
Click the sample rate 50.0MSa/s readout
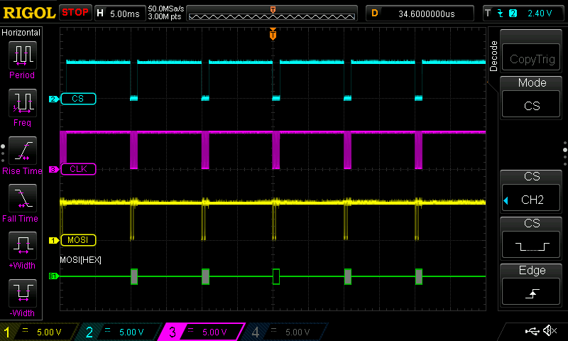pos(166,9)
